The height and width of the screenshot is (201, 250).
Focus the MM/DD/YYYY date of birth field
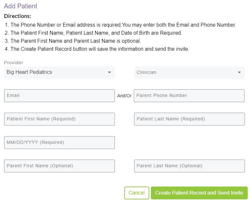[59, 143]
